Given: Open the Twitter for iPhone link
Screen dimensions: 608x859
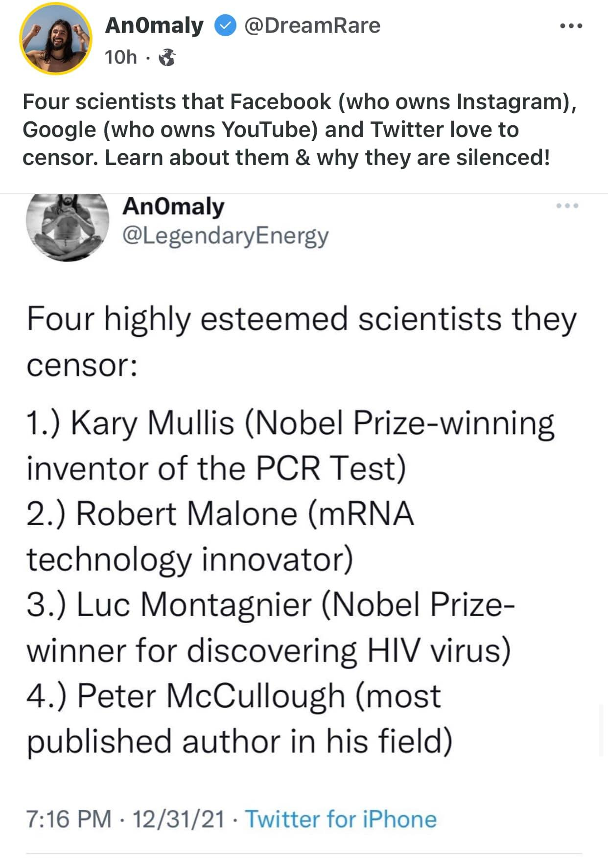Looking at the screenshot, I should (x=341, y=818).
